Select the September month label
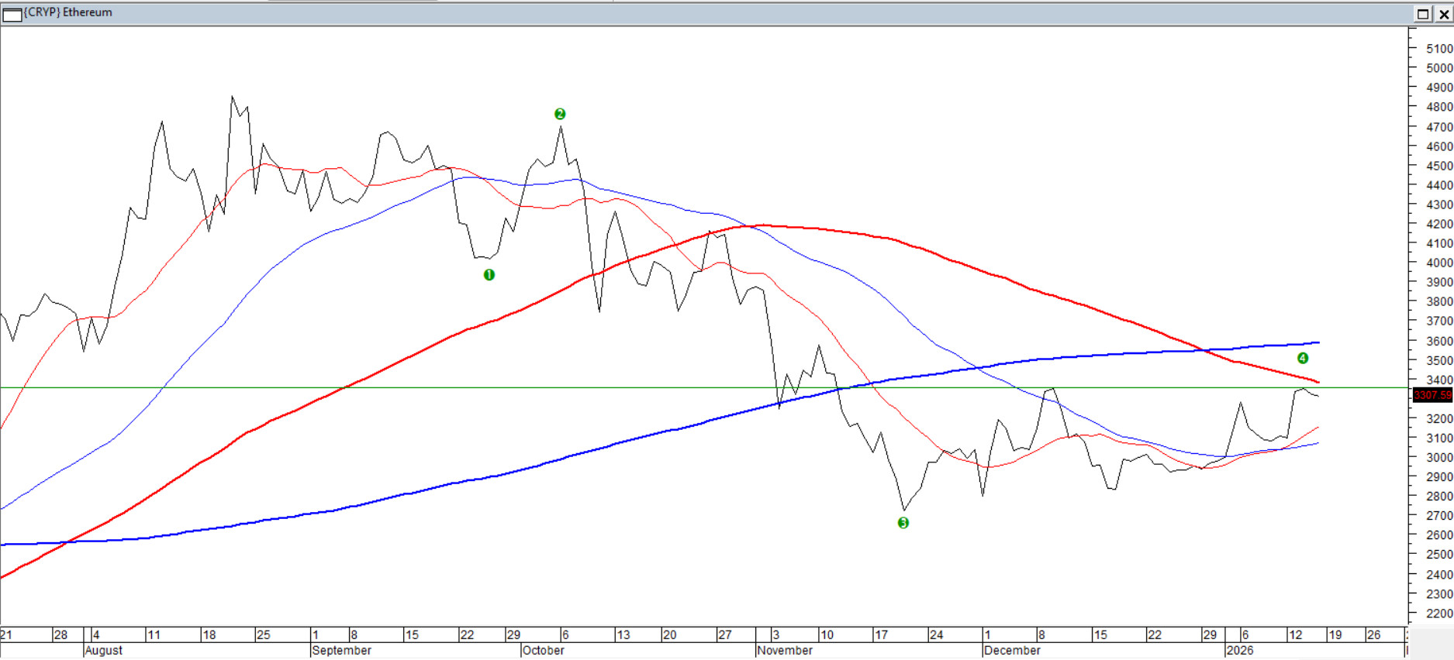The height and width of the screenshot is (660, 1454). tap(342, 651)
